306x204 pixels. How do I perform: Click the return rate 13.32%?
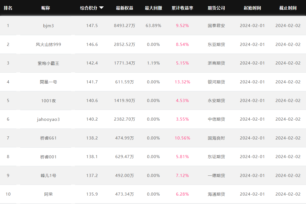[183, 82]
